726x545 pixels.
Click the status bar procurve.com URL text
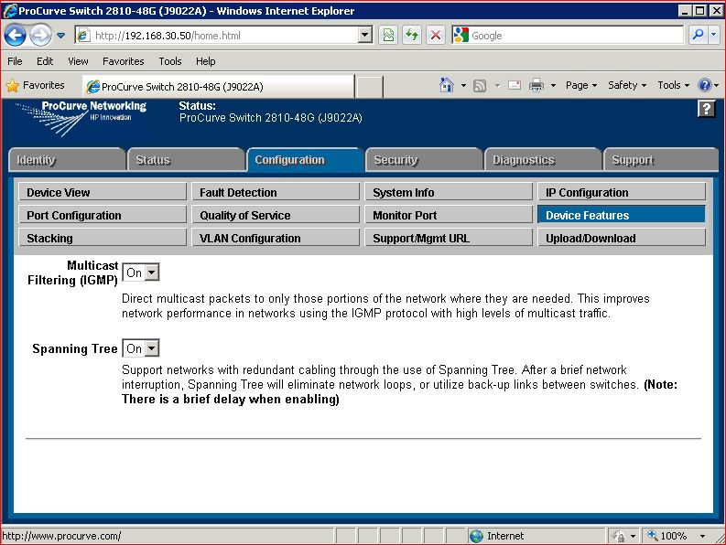[x=61, y=536]
